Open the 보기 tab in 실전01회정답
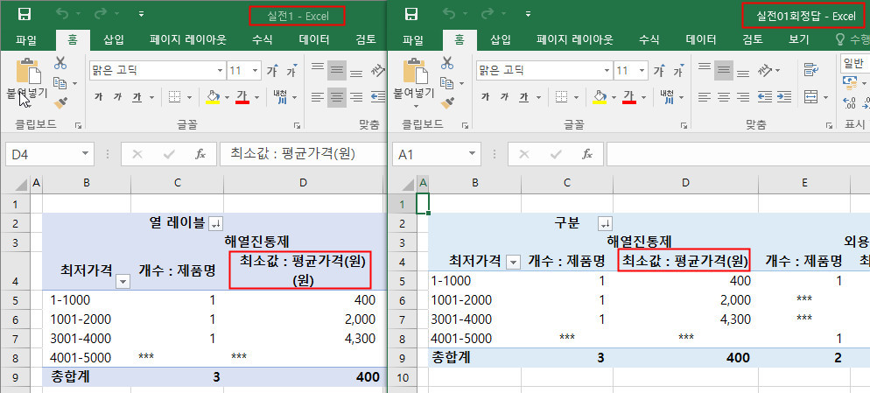870x393 pixels. [798, 39]
